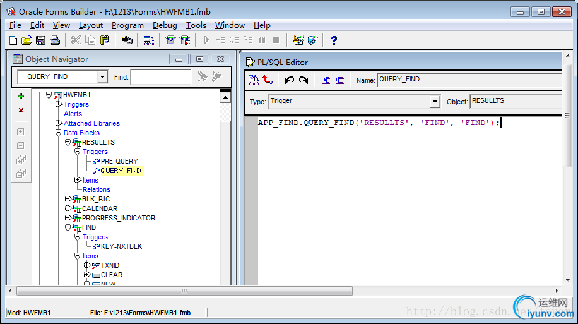The image size is (578, 324).
Task: Select the Relations node under RESULLTS
Action: (96, 189)
